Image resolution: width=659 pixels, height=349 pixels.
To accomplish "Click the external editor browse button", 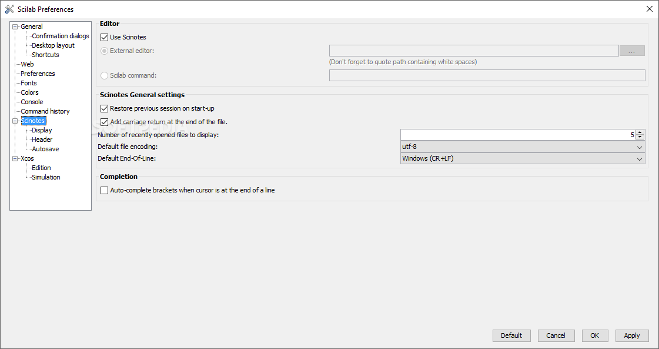I will pos(632,51).
